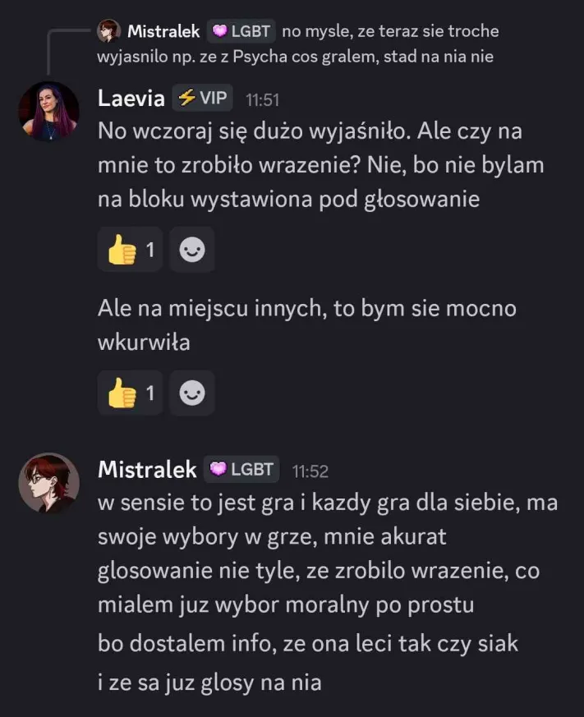Viewport: 584px width, 717px height.
Task: Jump to replied message "no mysle, ze teraz"
Action: click(x=390, y=32)
